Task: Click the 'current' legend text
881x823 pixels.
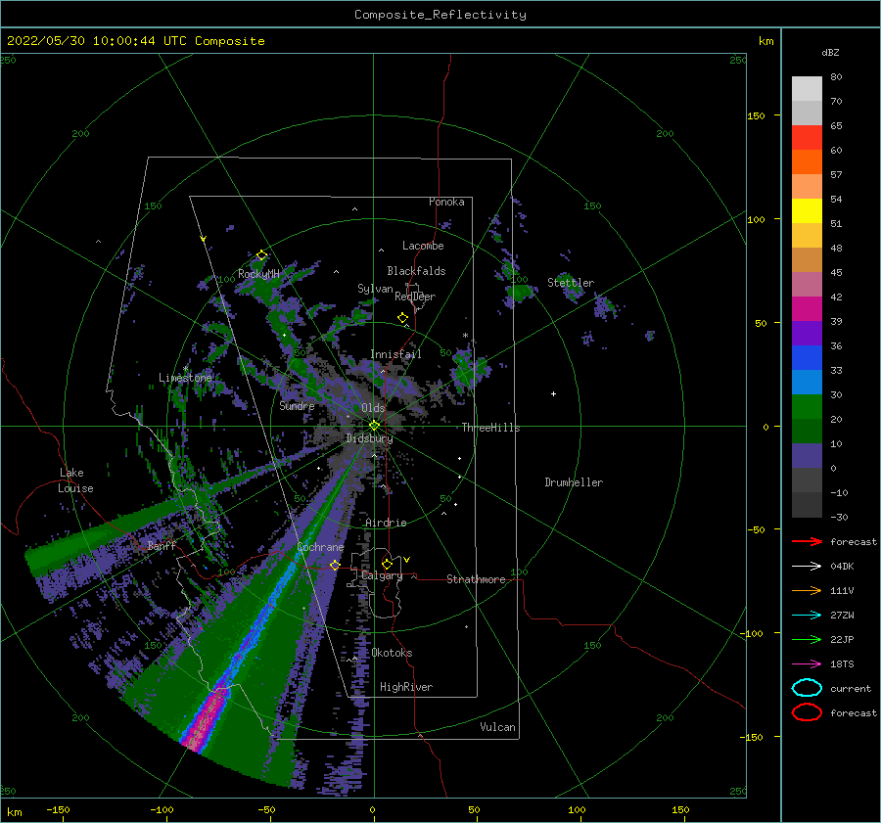Action: pos(851,689)
